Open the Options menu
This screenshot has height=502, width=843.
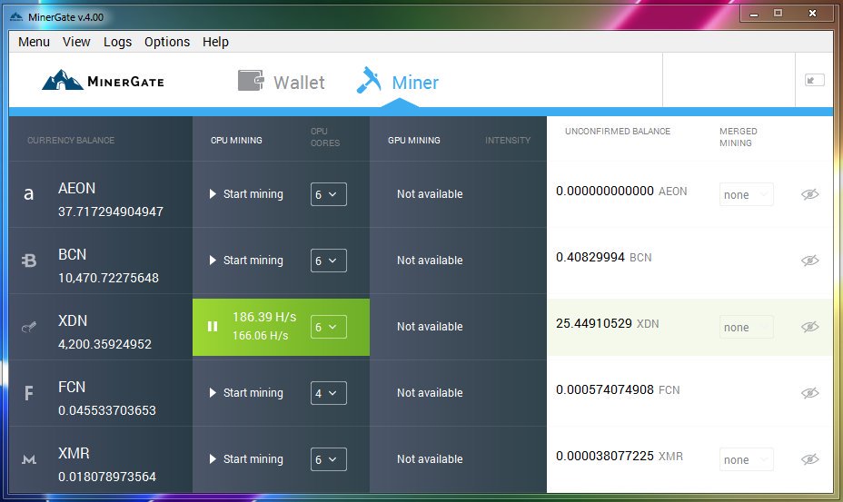click(x=167, y=42)
